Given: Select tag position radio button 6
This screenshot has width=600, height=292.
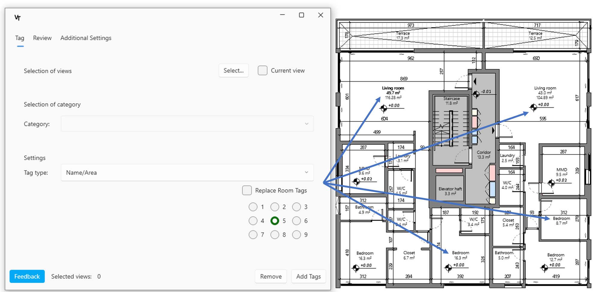Looking at the screenshot, I should [296, 221].
